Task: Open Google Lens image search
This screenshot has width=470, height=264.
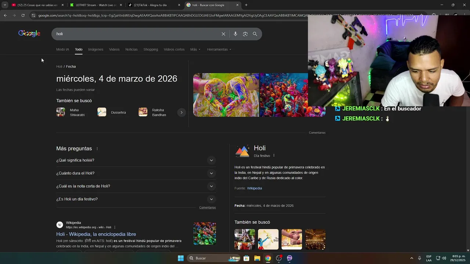Action: (245, 34)
